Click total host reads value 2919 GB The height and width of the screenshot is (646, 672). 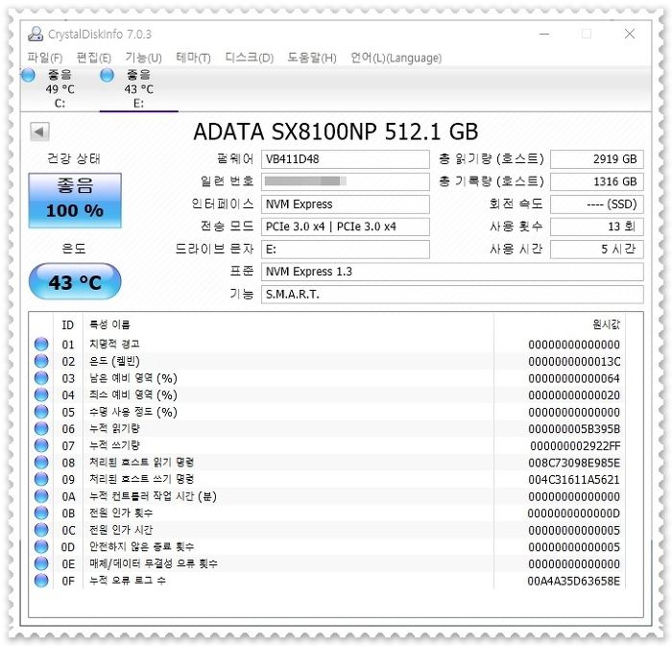coord(596,159)
